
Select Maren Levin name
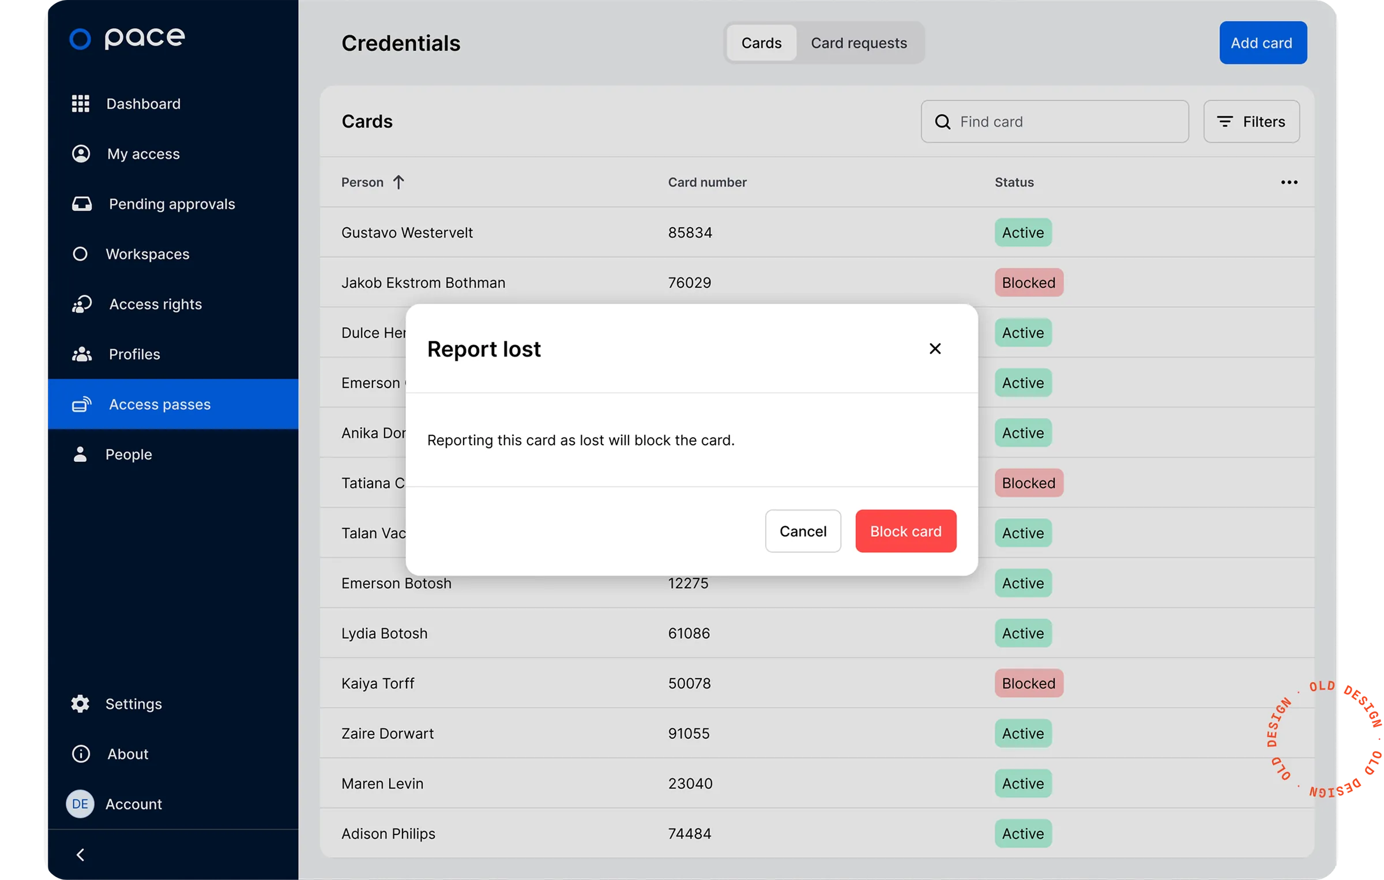coord(382,784)
